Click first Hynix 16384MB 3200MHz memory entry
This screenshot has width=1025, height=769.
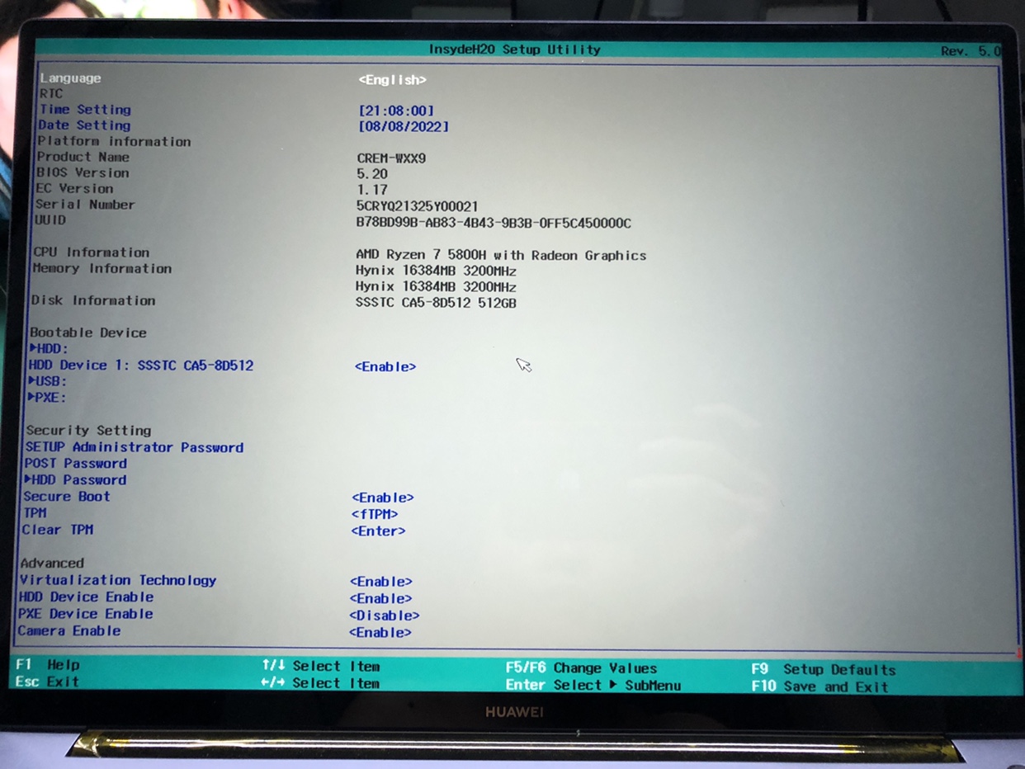436,271
